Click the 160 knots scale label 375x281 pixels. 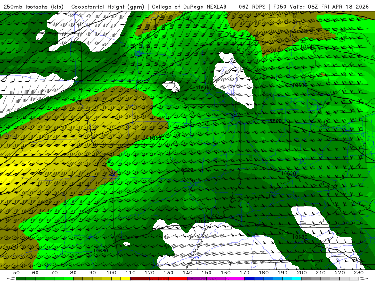pos(225,273)
